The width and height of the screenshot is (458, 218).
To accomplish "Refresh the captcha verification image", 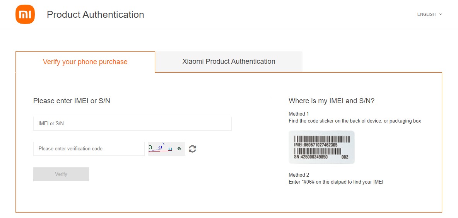I will click(x=192, y=149).
